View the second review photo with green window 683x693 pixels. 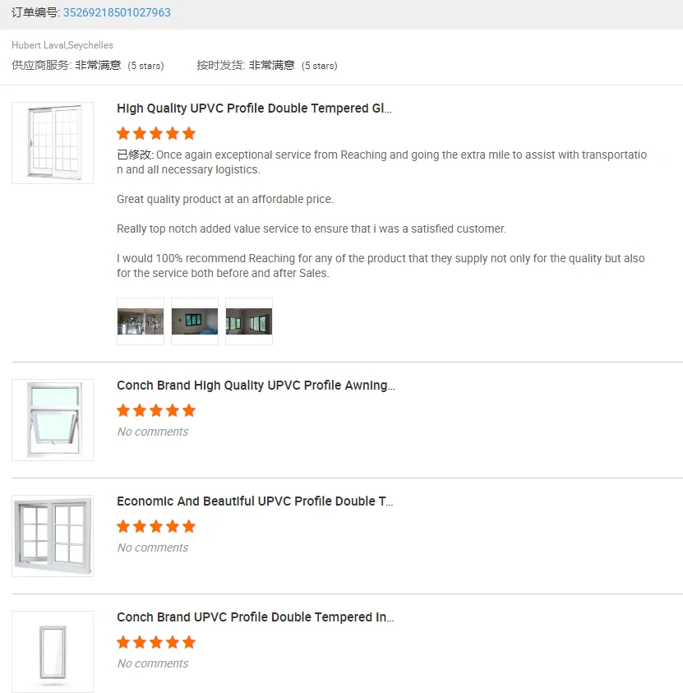tap(195, 321)
